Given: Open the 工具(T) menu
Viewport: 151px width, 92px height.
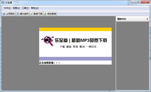Looking at the screenshot, I should (x=25, y=8).
